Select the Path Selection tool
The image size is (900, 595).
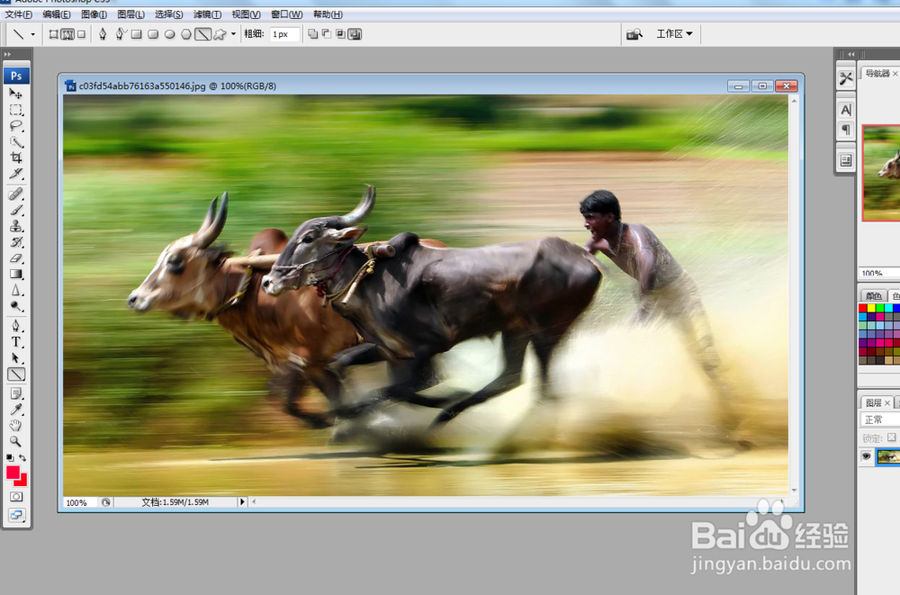pos(16,358)
